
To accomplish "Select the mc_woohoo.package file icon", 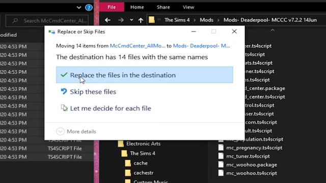I will [221, 165].
